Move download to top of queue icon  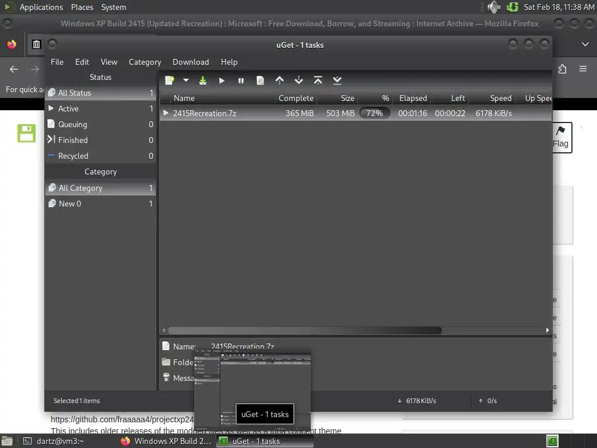tap(318, 80)
